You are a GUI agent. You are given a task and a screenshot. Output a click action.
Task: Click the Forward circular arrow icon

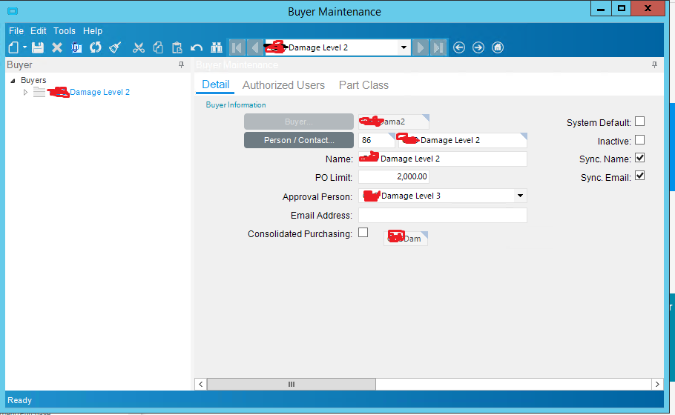[478, 47]
